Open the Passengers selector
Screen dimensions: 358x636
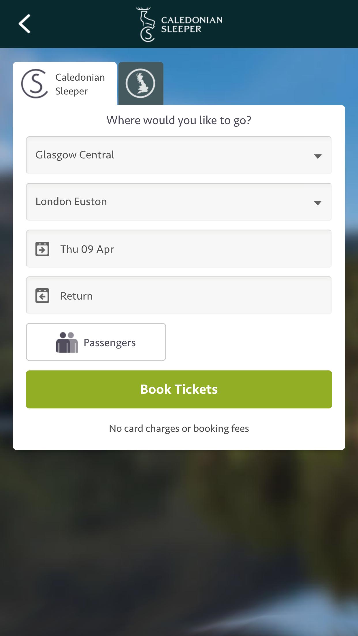(x=96, y=342)
